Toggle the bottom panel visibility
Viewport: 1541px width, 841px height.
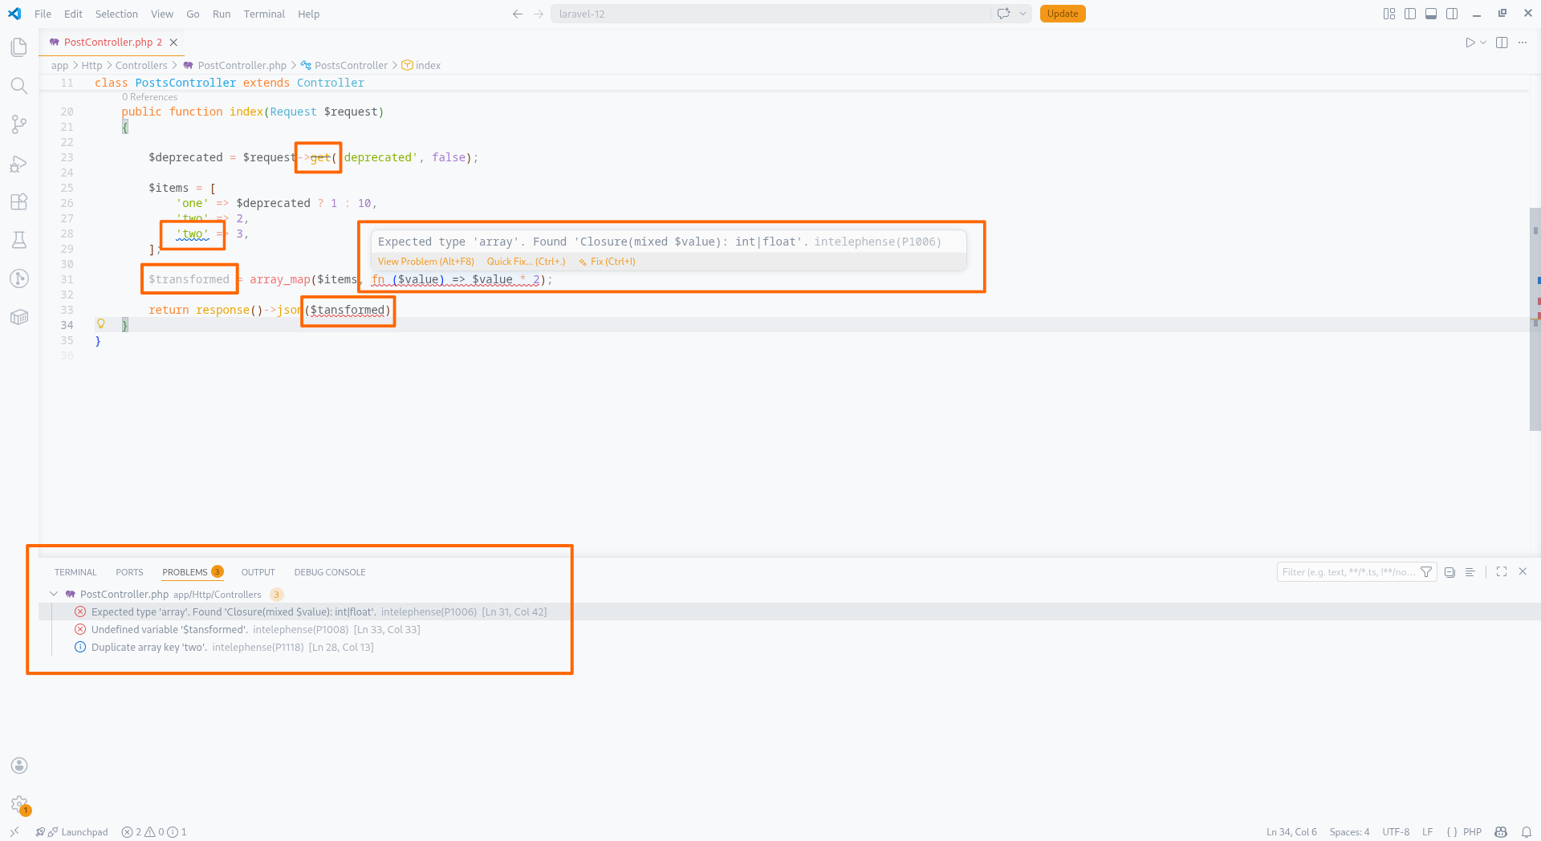(x=1431, y=14)
